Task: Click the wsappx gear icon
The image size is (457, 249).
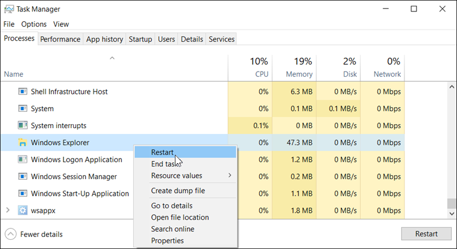Action: coord(22,210)
